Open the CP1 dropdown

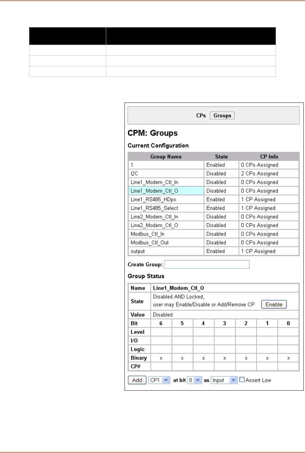pyautogui.click(x=159, y=380)
